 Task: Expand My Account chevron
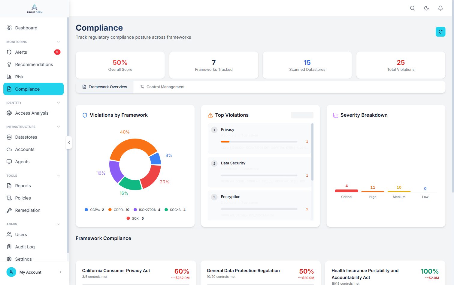pyautogui.click(x=60, y=272)
